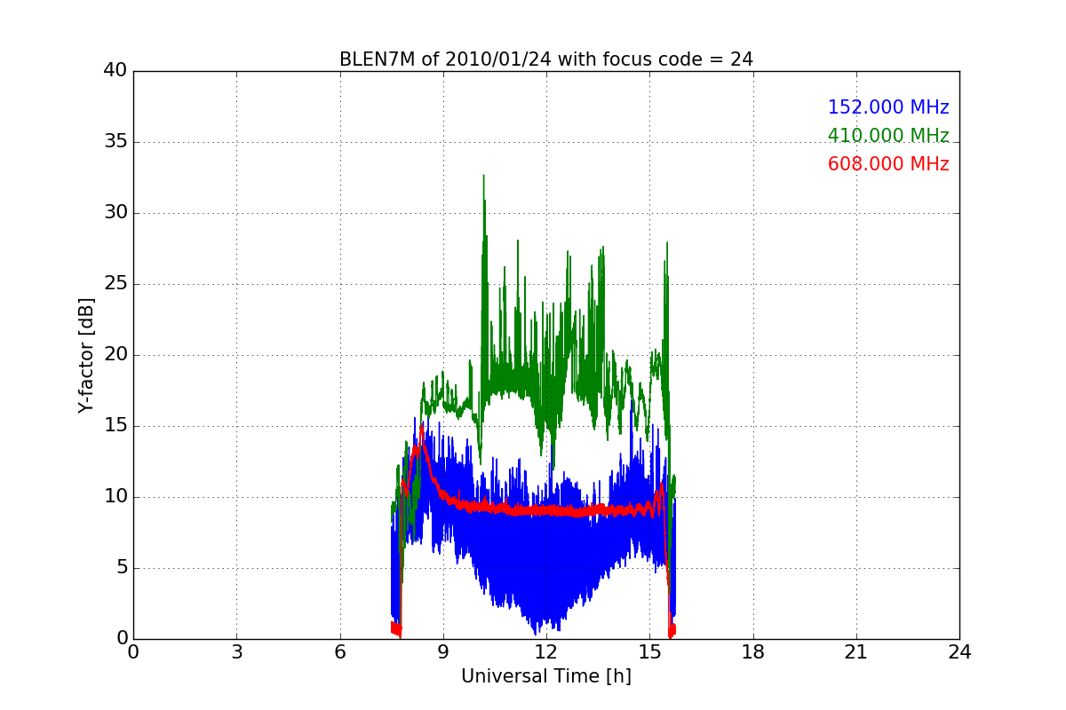1066x710 pixels.
Task: Click the y-axis tick value 35
Action: 115,142
